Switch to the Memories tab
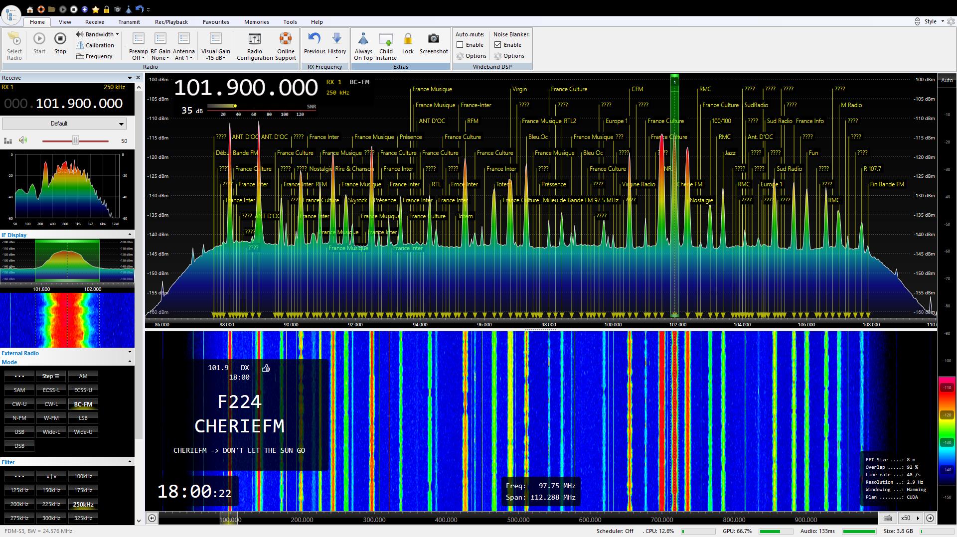This screenshot has width=957, height=537. pyautogui.click(x=256, y=22)
